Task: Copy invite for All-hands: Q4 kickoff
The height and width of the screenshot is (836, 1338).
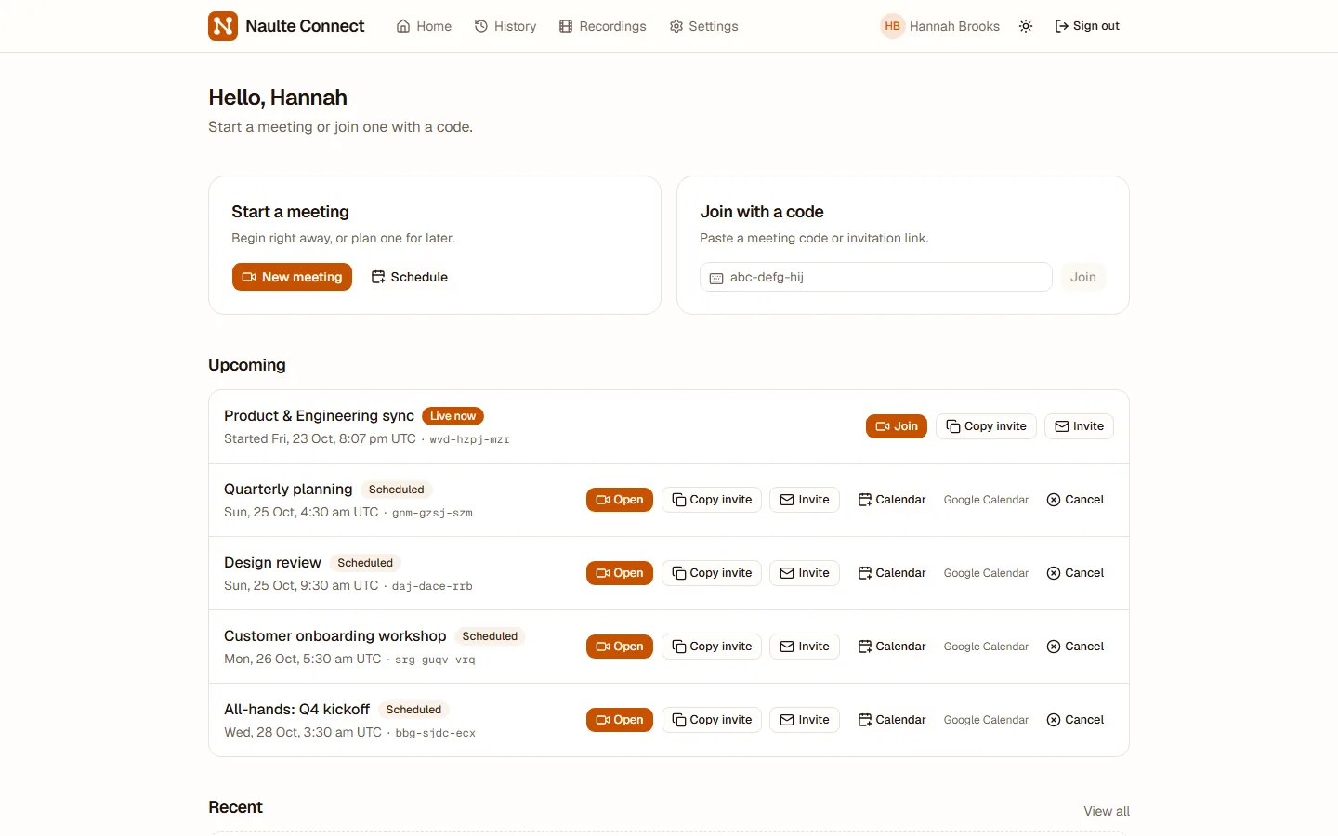Action: point(712,720)
